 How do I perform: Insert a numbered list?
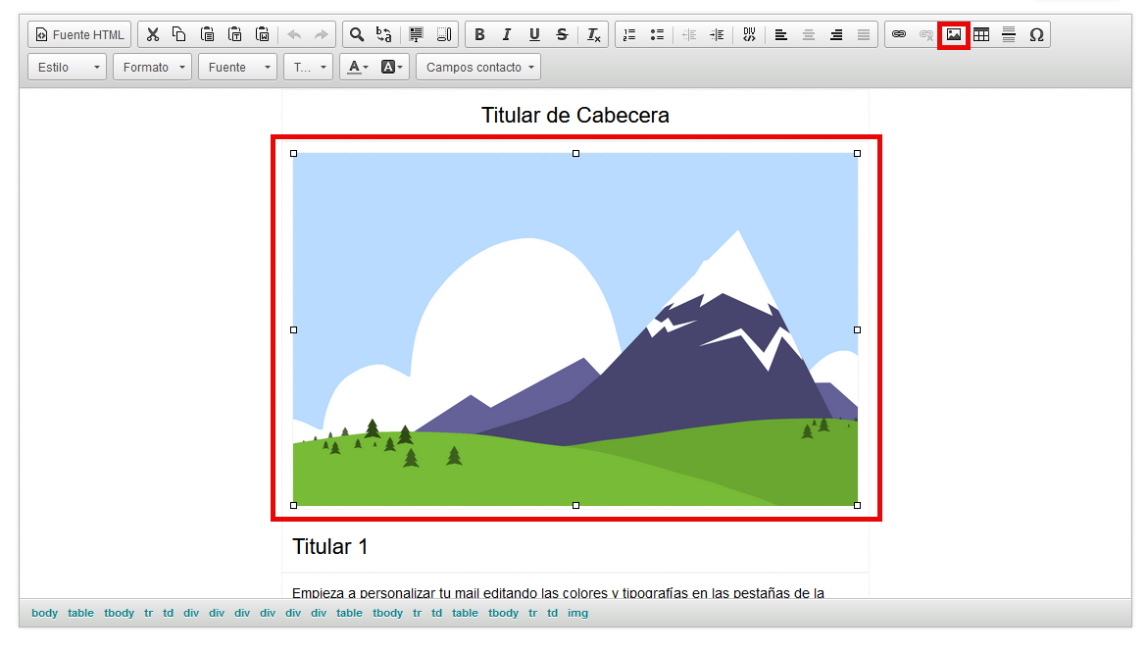pyautogui.click(x=629, y=35)
